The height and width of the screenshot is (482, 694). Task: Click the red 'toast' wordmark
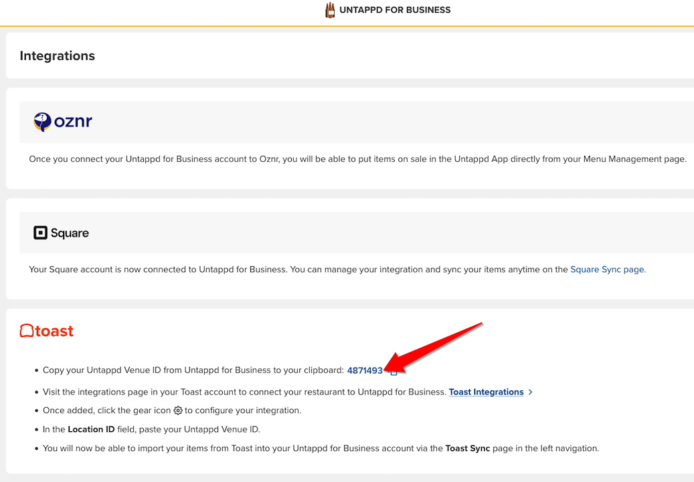coord(54,331)
